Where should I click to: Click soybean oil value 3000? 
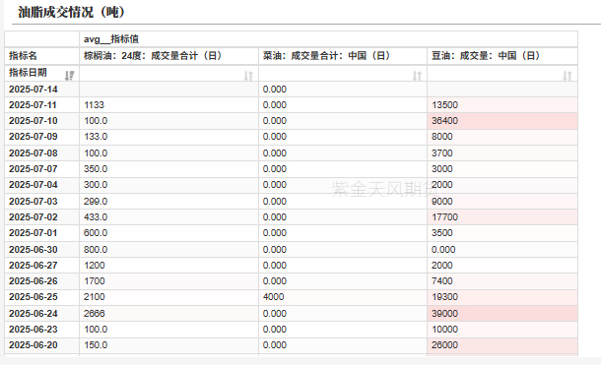[x=442, y=169]
